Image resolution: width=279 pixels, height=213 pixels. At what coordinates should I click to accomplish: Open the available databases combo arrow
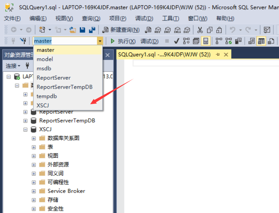pos(100,41)
